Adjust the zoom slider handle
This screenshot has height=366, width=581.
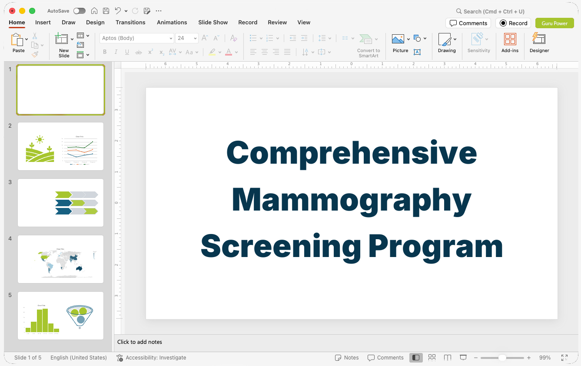point(502,358)
